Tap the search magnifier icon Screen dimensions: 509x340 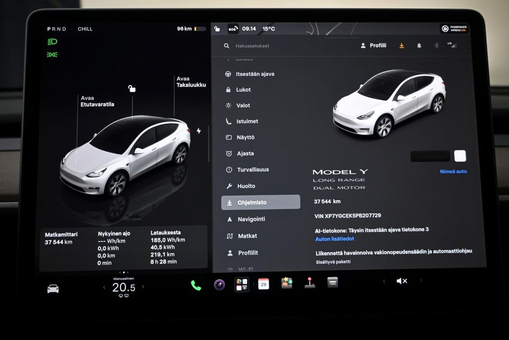click(x=226, y=46)
